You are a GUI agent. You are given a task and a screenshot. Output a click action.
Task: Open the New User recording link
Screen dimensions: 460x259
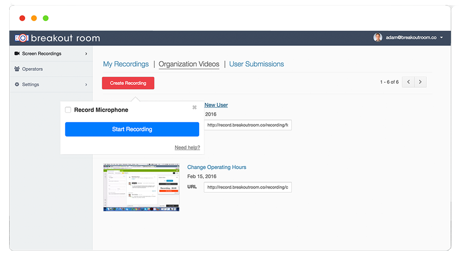[x=216, y=105]
